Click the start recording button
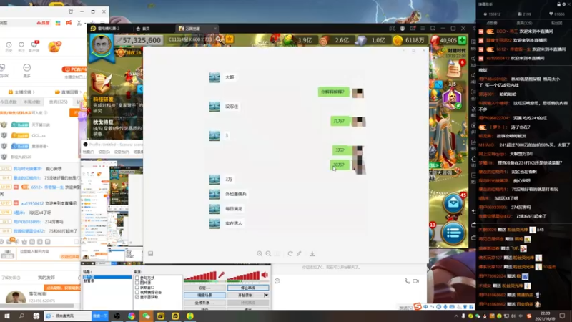This screenshot has height=322, width=572. pyautogui.click(x=245, y=295)
